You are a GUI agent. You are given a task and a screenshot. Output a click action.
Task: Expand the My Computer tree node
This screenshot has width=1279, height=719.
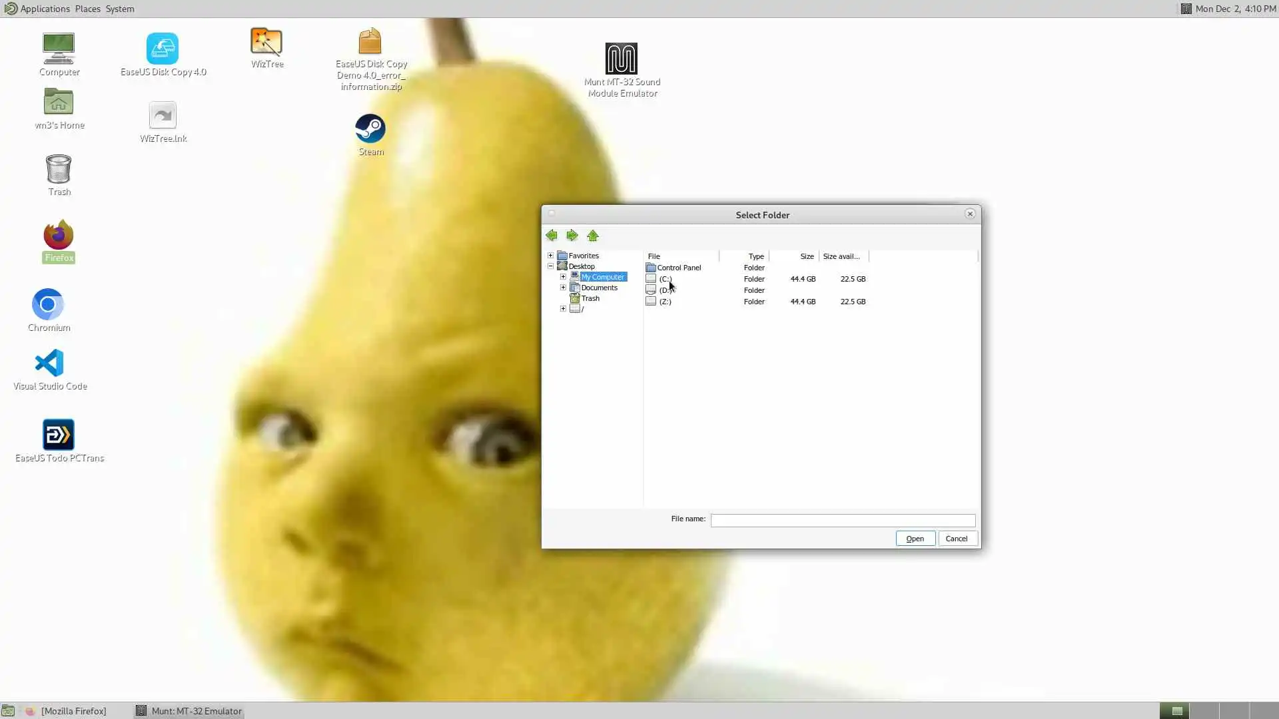tap(564, 277)
